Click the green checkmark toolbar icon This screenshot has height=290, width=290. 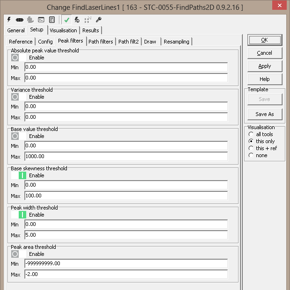tap(67, 20)
